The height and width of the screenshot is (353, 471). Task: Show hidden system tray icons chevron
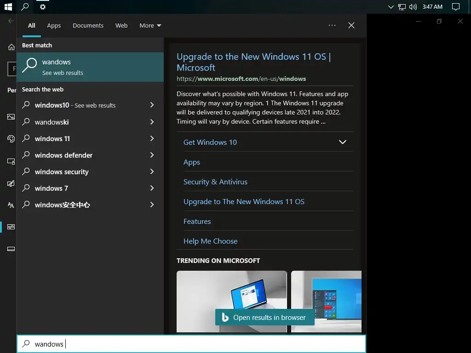pyautogui.click(x=391, y=6)
